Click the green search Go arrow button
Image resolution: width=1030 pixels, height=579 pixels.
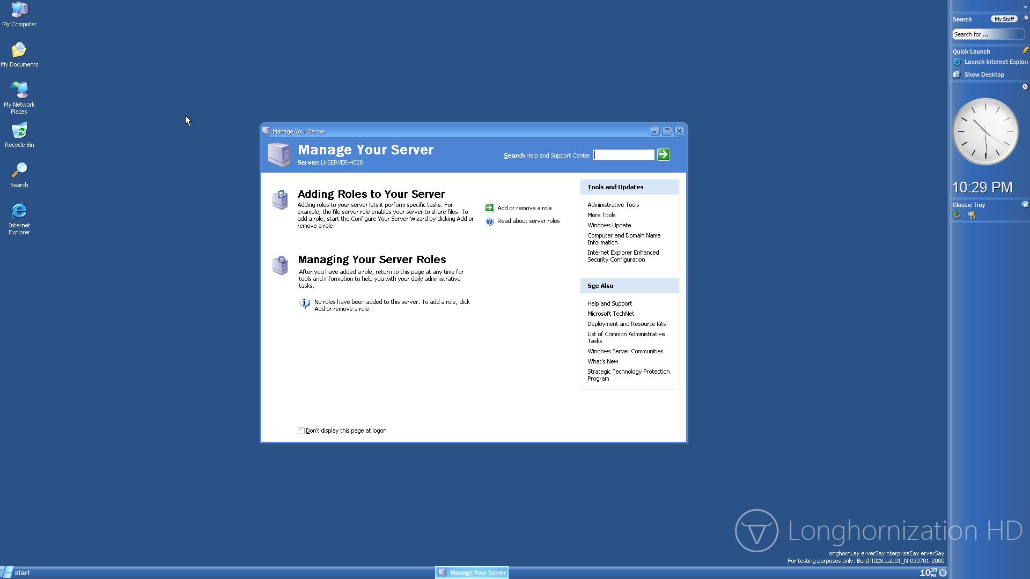tap(664, 155)
